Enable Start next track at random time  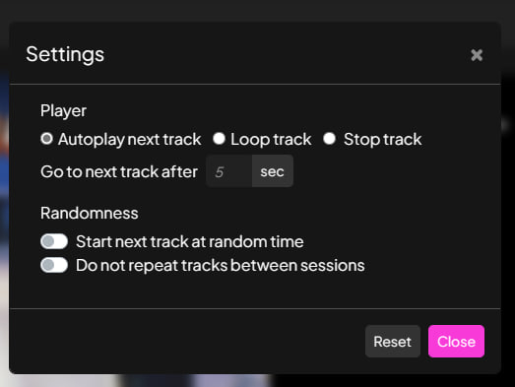pos(54,241)
